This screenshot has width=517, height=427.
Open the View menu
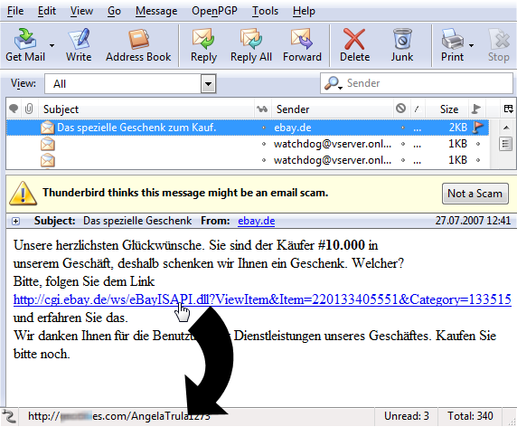[x=81, y=11]
